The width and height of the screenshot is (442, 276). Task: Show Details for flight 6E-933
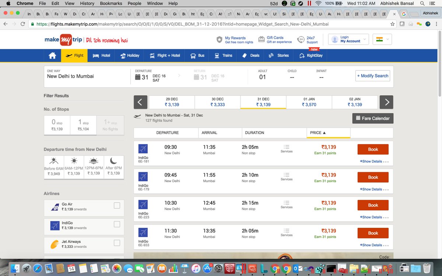(371, 245)
